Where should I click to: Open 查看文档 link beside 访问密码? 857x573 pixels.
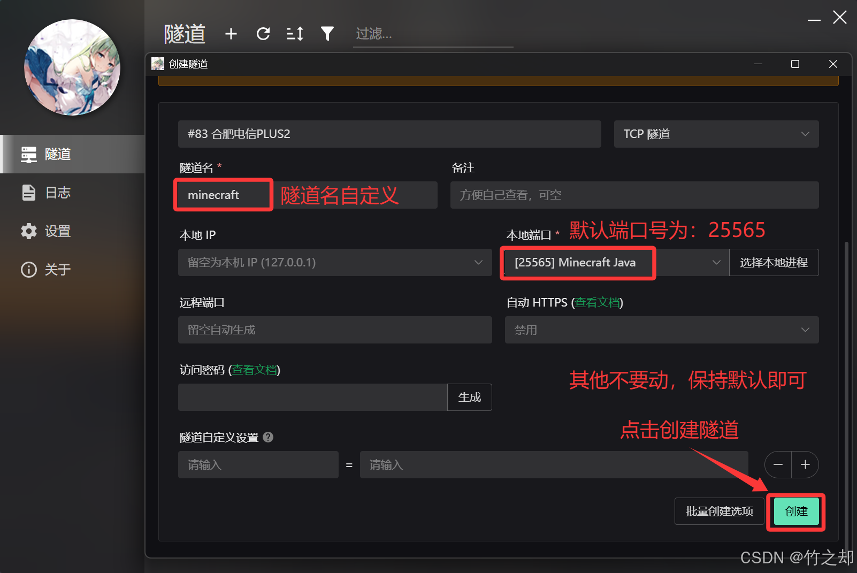tap(254, 370)
